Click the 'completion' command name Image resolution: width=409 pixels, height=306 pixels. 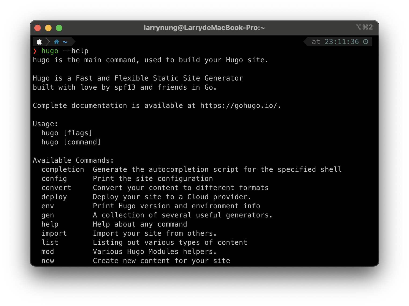63,170
